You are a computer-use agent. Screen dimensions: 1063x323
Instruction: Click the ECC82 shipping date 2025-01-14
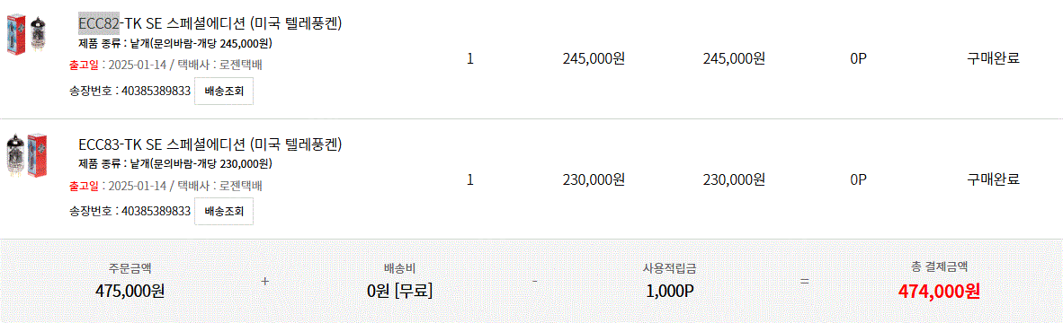(x=137, y=65)
